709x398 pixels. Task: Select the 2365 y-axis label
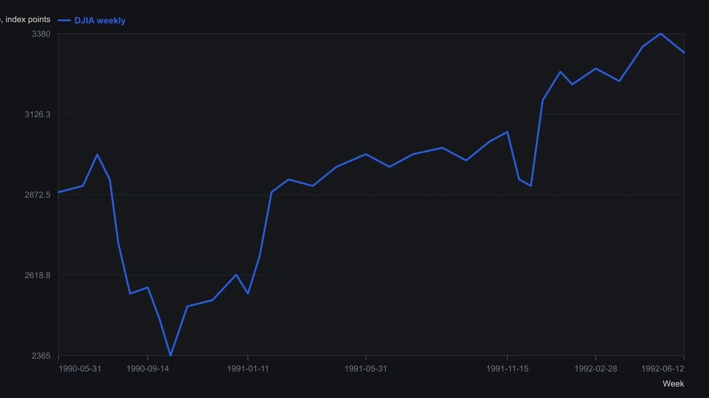click(41, 356)
